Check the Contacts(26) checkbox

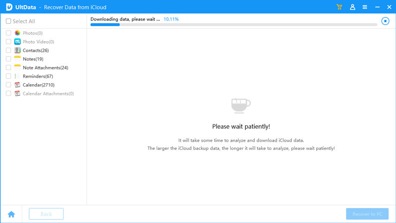click(8, 50)
